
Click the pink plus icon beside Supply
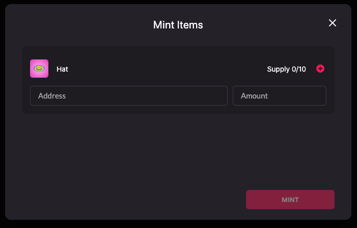click(320, 69)
